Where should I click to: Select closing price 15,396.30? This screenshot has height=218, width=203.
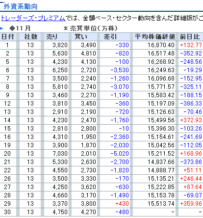[161, 129]
